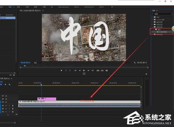This screenshot has height=127, width=174.
Task: Switch to the 音频 workspace tab
Action: tap(35, 7)
